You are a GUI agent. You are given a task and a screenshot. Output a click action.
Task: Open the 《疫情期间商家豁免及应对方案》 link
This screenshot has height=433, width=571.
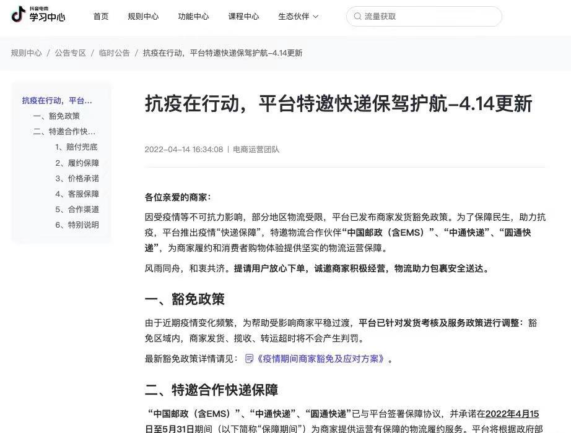320,359
